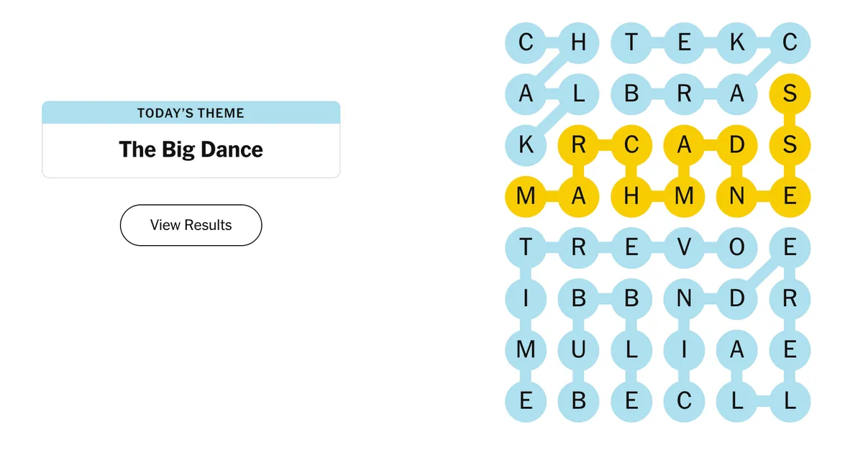
Task: Click the yellow letter R tile
Action: (579, 145)
